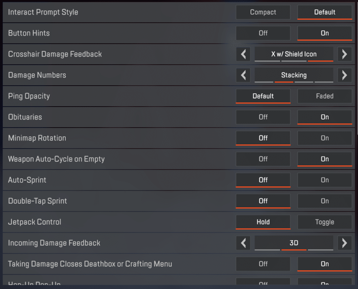Set Ping Opacity to Faded
Viewport: 358px width, 289px height.
(x=324, y=96)
